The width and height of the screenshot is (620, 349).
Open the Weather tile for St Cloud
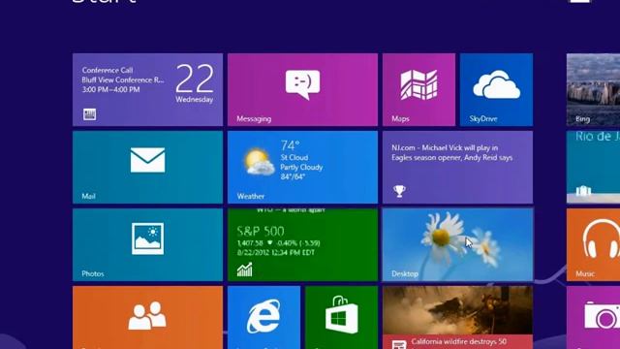click(x=302, y=168)
